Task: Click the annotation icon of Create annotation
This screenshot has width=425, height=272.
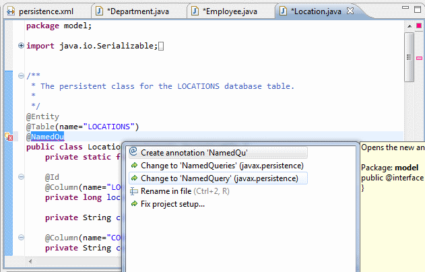Action: pyautogui.click(x=133, y=151)
